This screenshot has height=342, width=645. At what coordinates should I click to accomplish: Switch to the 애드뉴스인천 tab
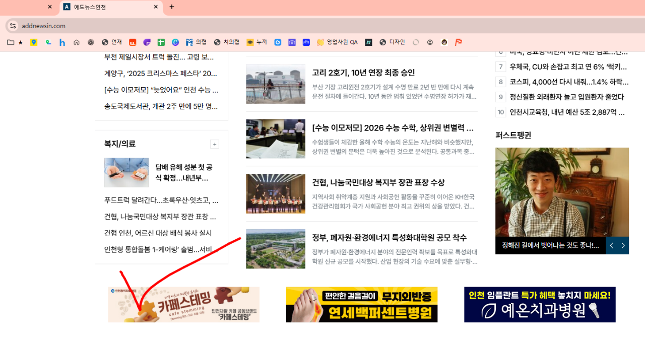tap(106, 7)
